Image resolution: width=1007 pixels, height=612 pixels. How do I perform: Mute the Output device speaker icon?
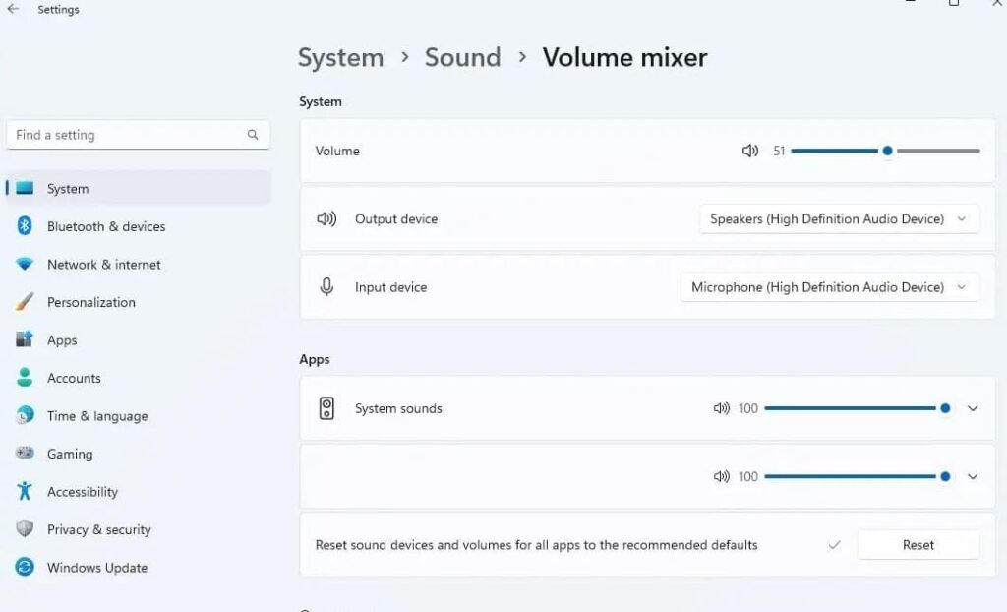326,218
